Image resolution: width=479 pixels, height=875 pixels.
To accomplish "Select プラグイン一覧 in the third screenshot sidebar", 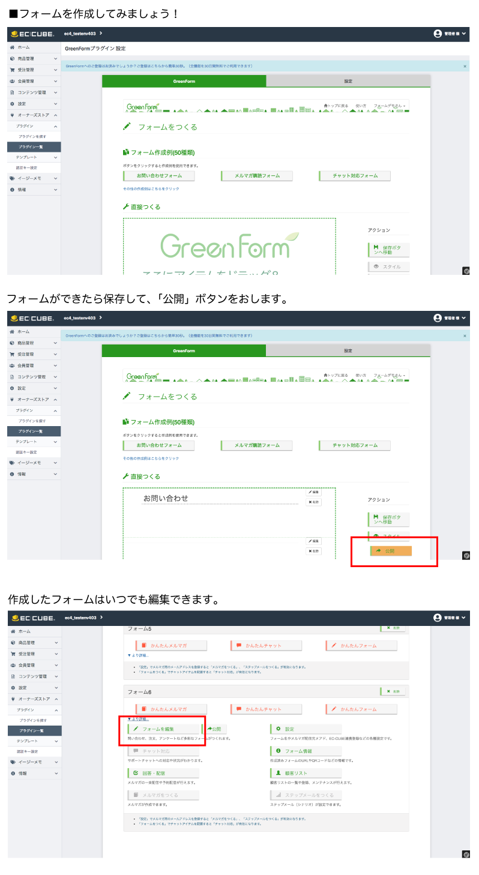I will click(x=34, y=731).
